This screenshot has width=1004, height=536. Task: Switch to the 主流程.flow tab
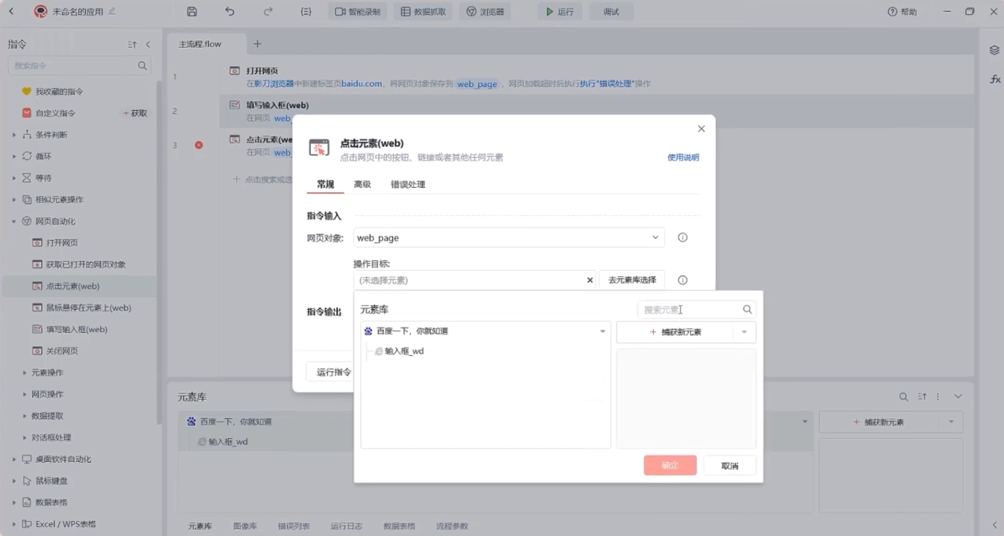(x=200, y=44)
